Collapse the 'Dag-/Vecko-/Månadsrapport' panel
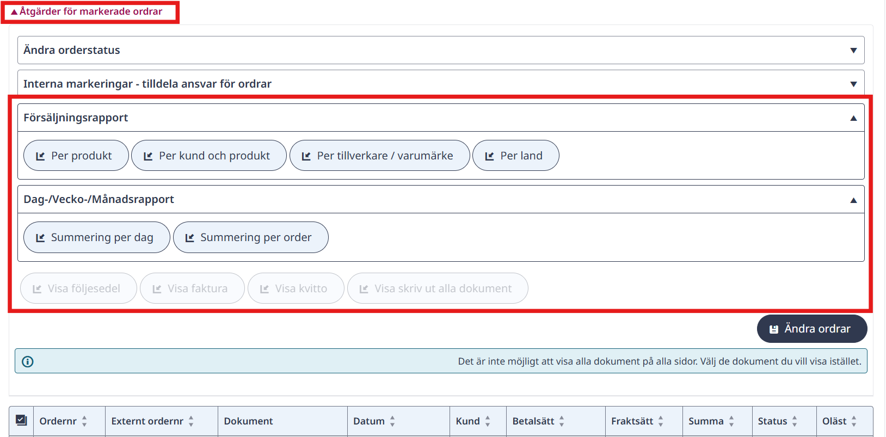This screenshot has width=886, height=437. click(441, 199)
